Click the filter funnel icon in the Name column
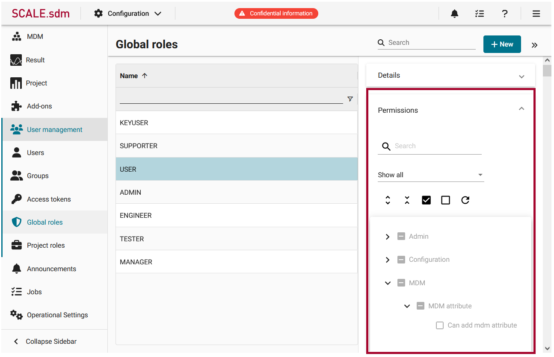 (x=350, y=99)
